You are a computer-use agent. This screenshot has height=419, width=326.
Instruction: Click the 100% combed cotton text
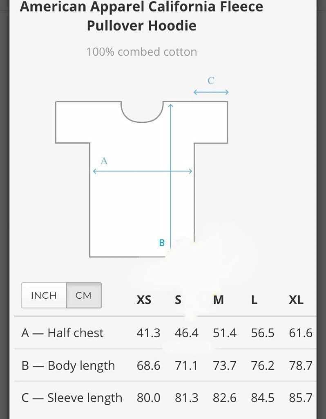[142, 52]
